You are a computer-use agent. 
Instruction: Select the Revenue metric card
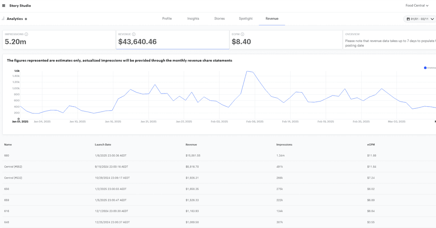(173, 40)
